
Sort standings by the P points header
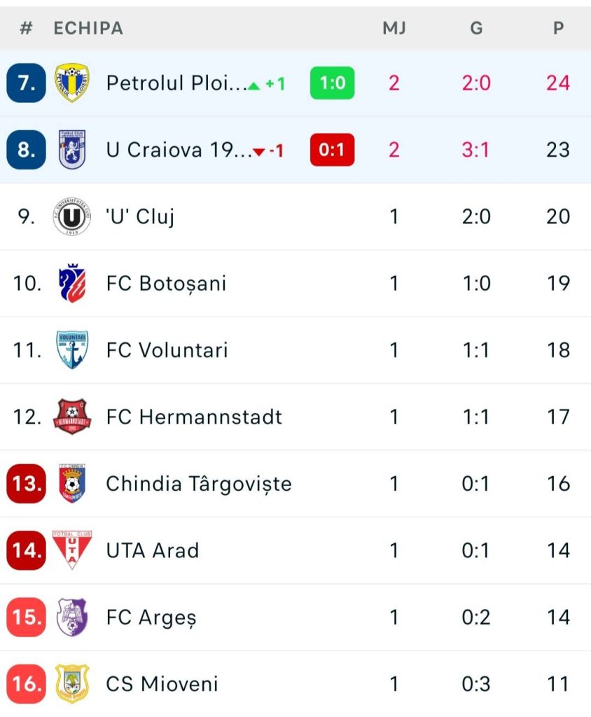click(558, 29)
